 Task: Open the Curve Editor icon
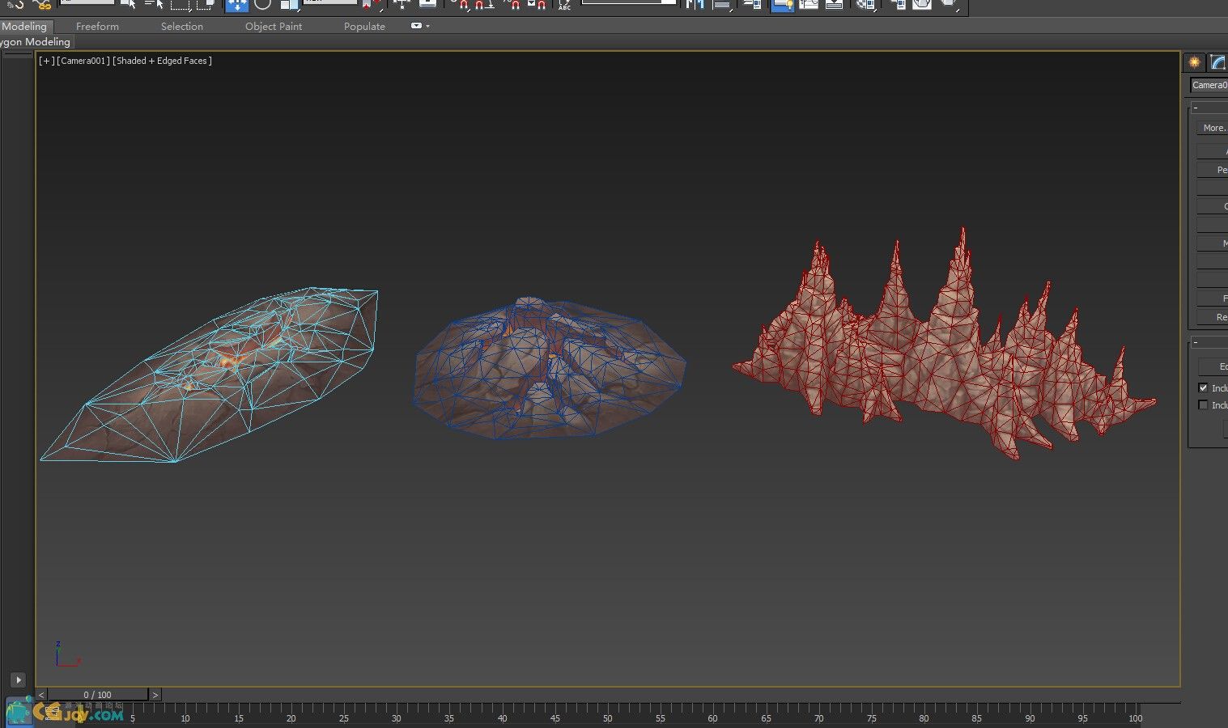tap(808, 4)
